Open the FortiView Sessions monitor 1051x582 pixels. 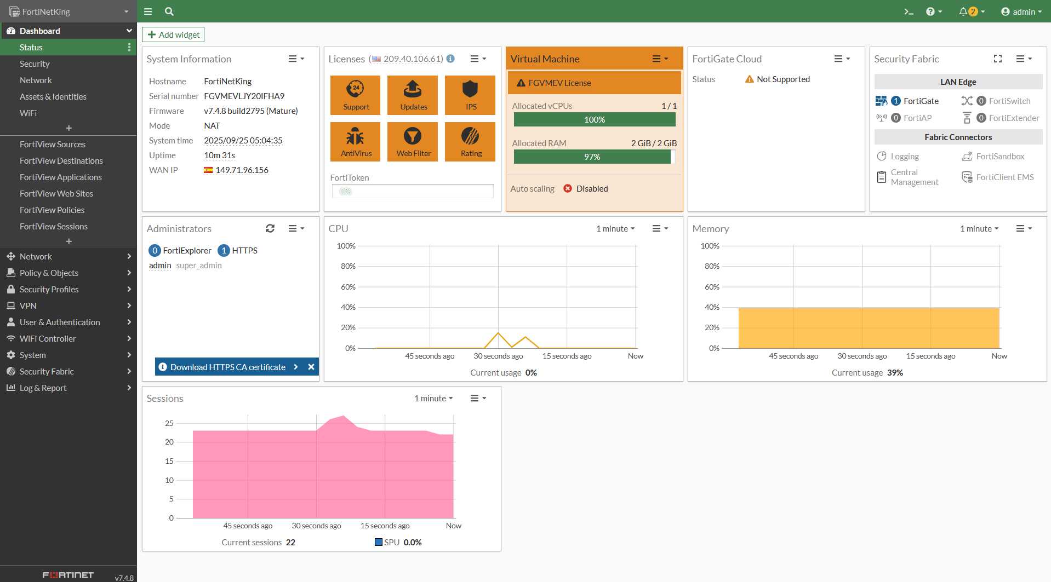tap(68, 226)
